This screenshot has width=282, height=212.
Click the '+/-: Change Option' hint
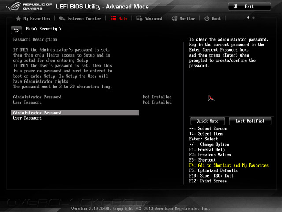209,144
